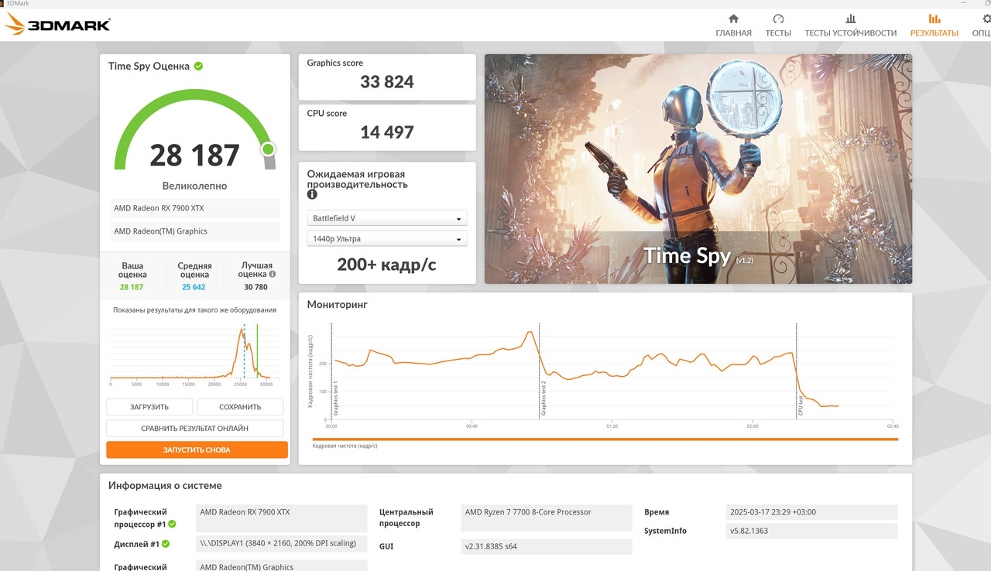This screenshot has height=571, width=991.
Task: Click the Великолепно rating label
Action: click(x=194, y=186)
